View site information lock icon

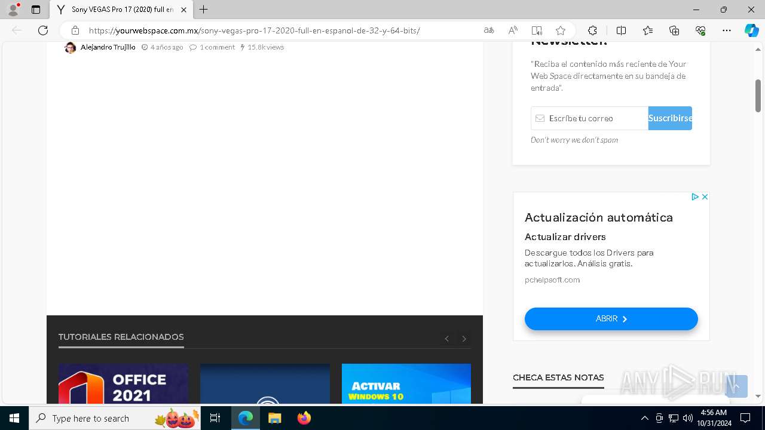75,30
